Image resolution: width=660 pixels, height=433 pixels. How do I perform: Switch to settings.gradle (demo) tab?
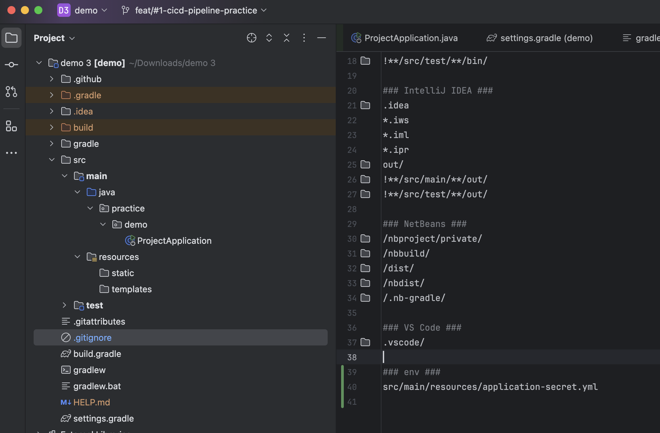click(x=546, y=38)
